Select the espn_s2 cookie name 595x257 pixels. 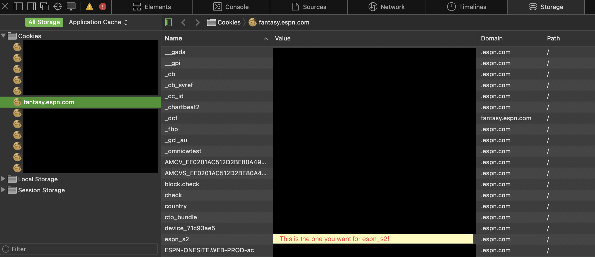[177, 239]
